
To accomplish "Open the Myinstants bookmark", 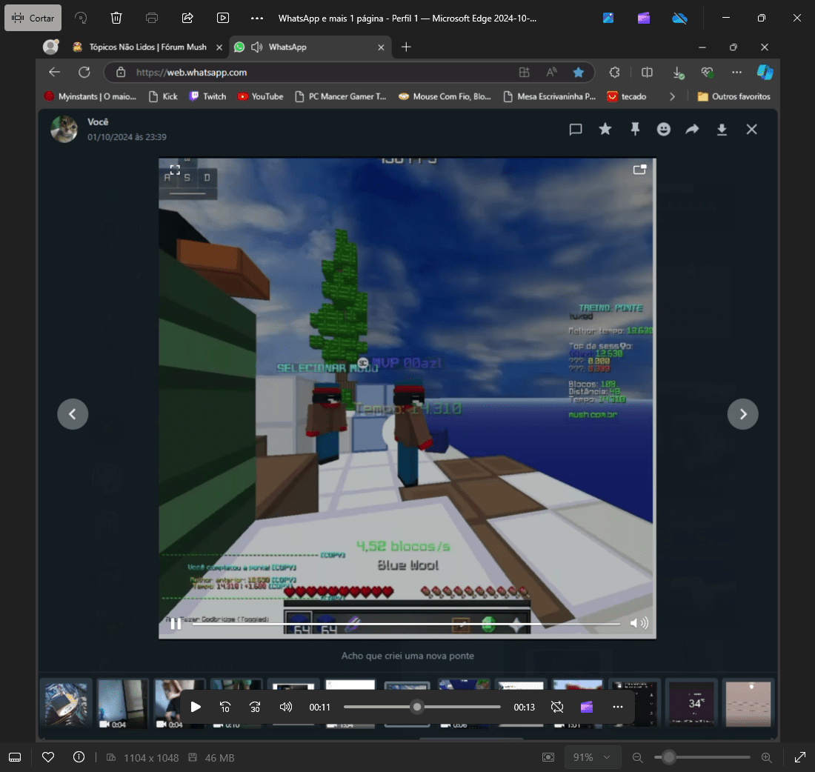I will pyautogui.click(x=90, y=97).
